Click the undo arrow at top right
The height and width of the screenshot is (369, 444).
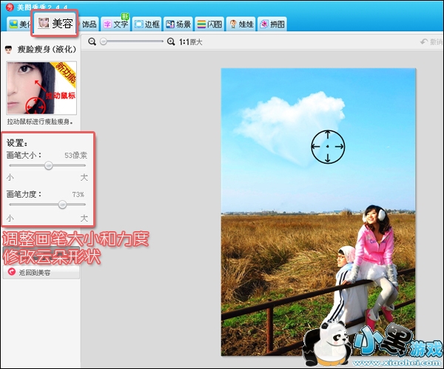click(x=424, y=42)
